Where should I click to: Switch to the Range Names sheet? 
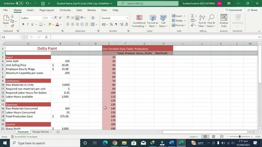(x=41, y=132)
